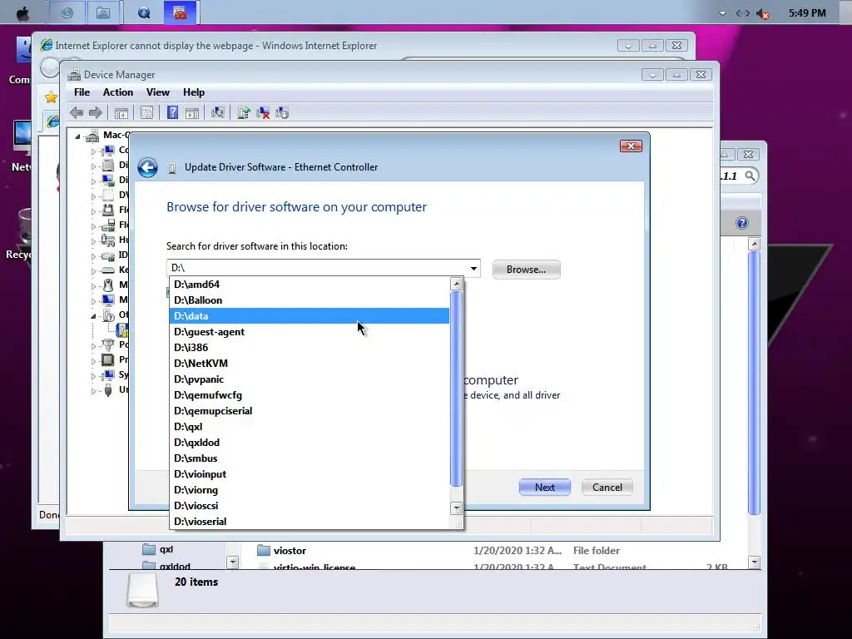Open the Action menu
Screen dimensions: 852x639
point(118,92)
